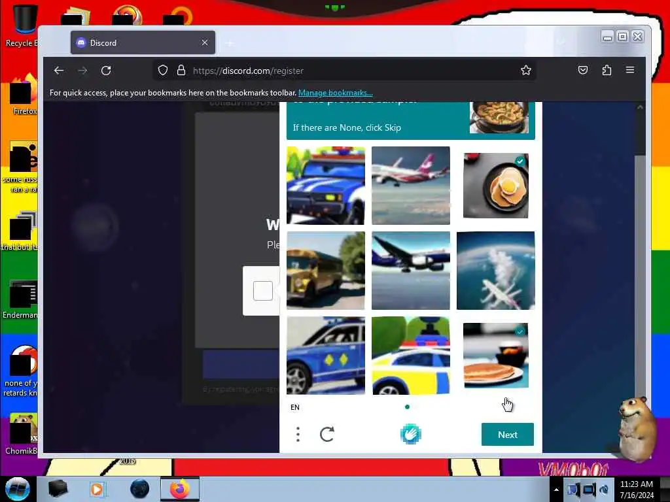Open the captcha three-dot options menu
This screenshot has width=670, height=502.
click(298, 434)
